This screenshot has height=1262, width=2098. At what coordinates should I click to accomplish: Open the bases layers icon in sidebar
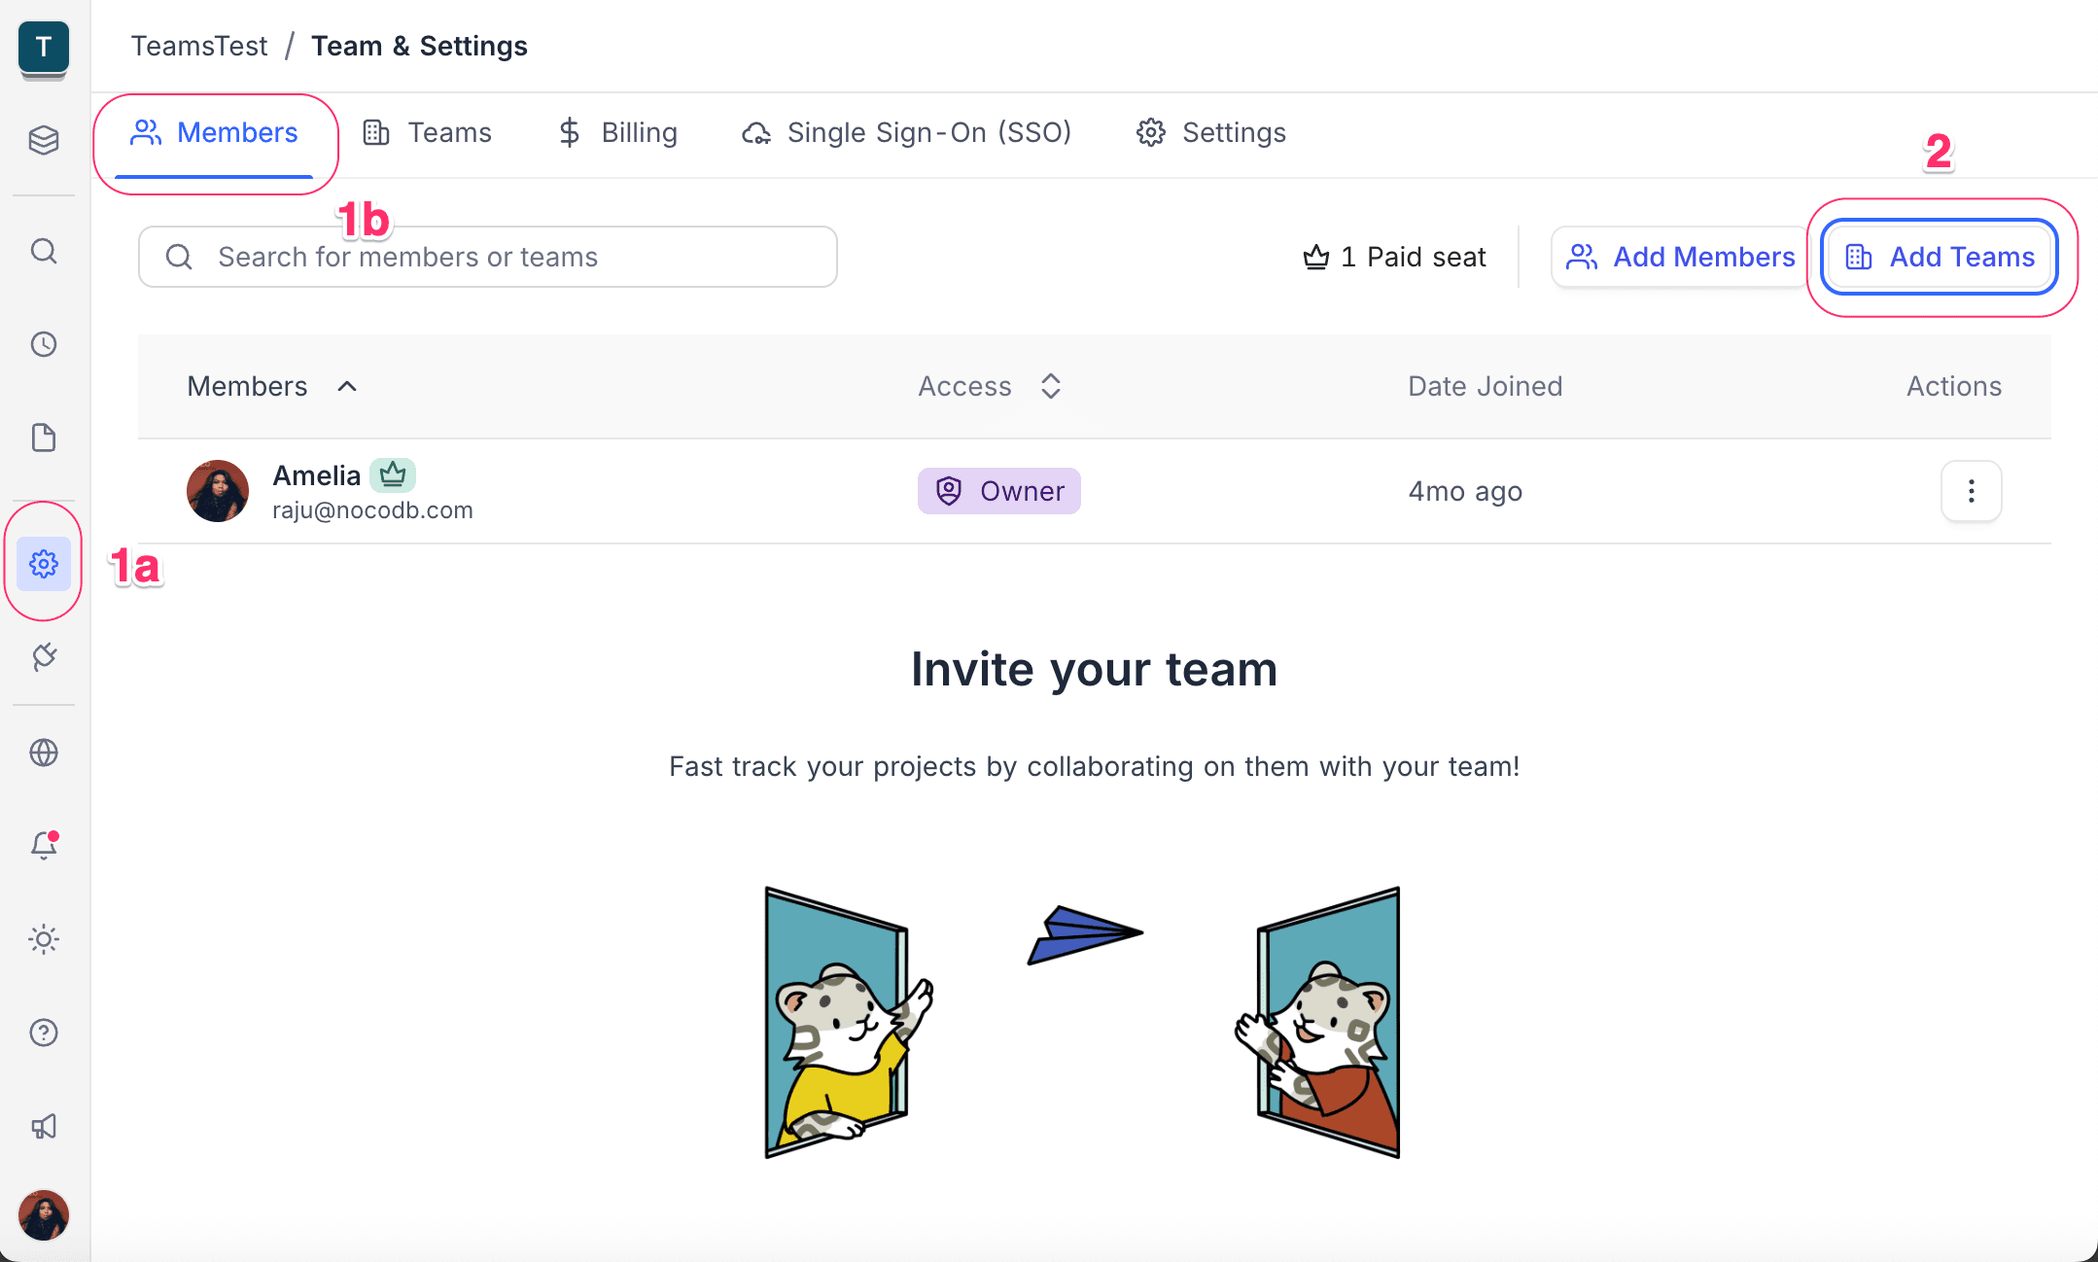(x=44, y=140)
